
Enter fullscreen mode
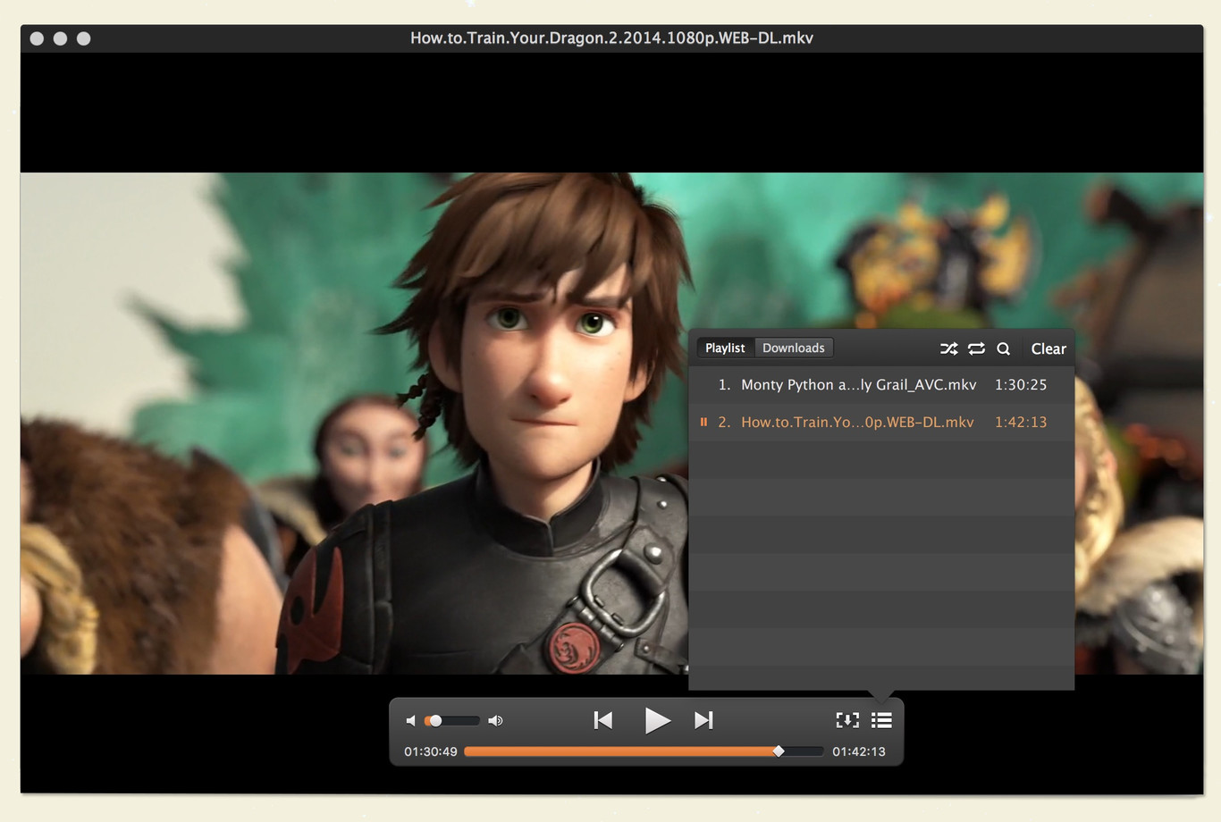click(847, 720)
